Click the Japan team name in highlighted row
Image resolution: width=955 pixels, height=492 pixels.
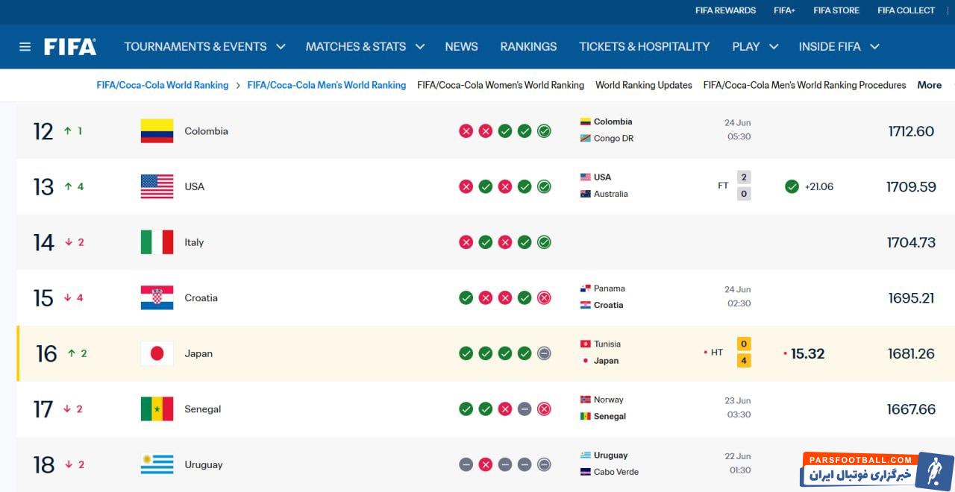pos(198,353)
